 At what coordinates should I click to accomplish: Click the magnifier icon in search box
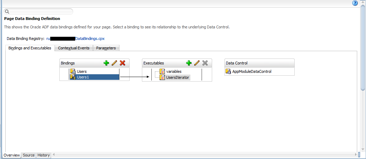tap(7, 12)
